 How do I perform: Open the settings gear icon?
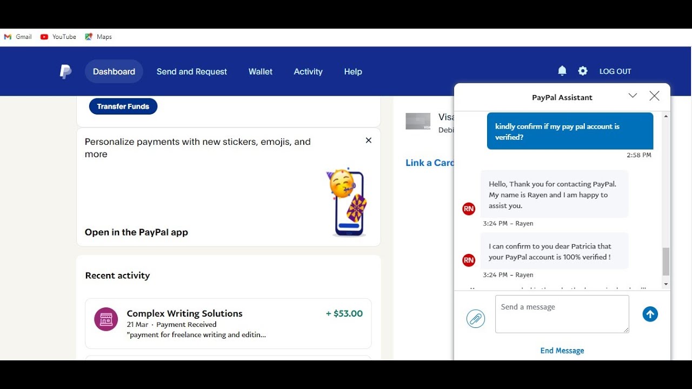point(582,71)
